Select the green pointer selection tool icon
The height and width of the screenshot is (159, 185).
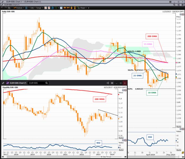(78, 8)
